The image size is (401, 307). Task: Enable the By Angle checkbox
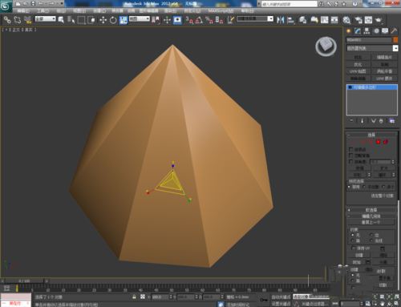tap(351, 161)
